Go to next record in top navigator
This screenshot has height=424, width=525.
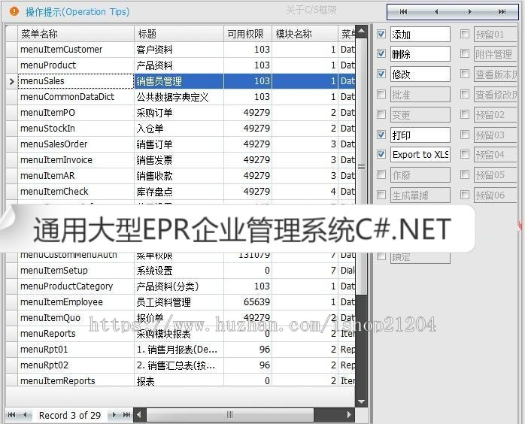[x=469, y=12]
